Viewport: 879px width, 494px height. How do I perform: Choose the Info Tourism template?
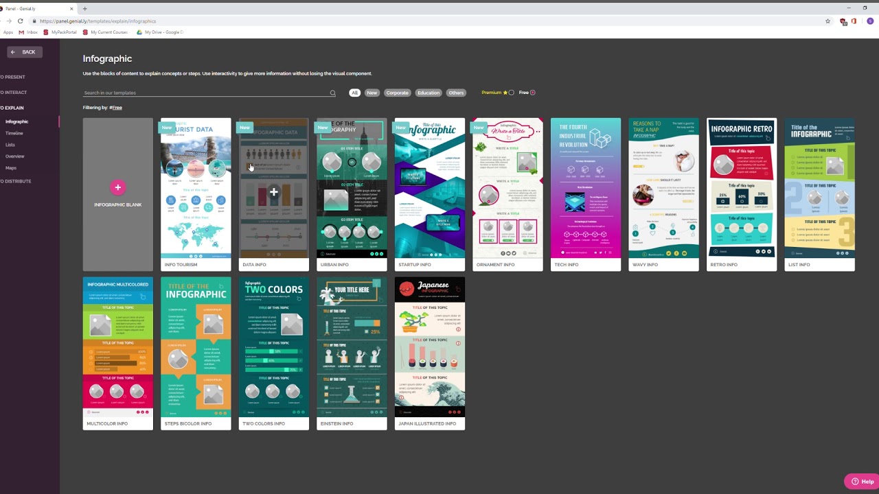click(x=196, y=195)
